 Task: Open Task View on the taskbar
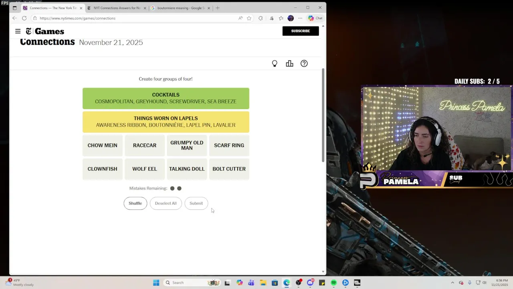point(227,283)
